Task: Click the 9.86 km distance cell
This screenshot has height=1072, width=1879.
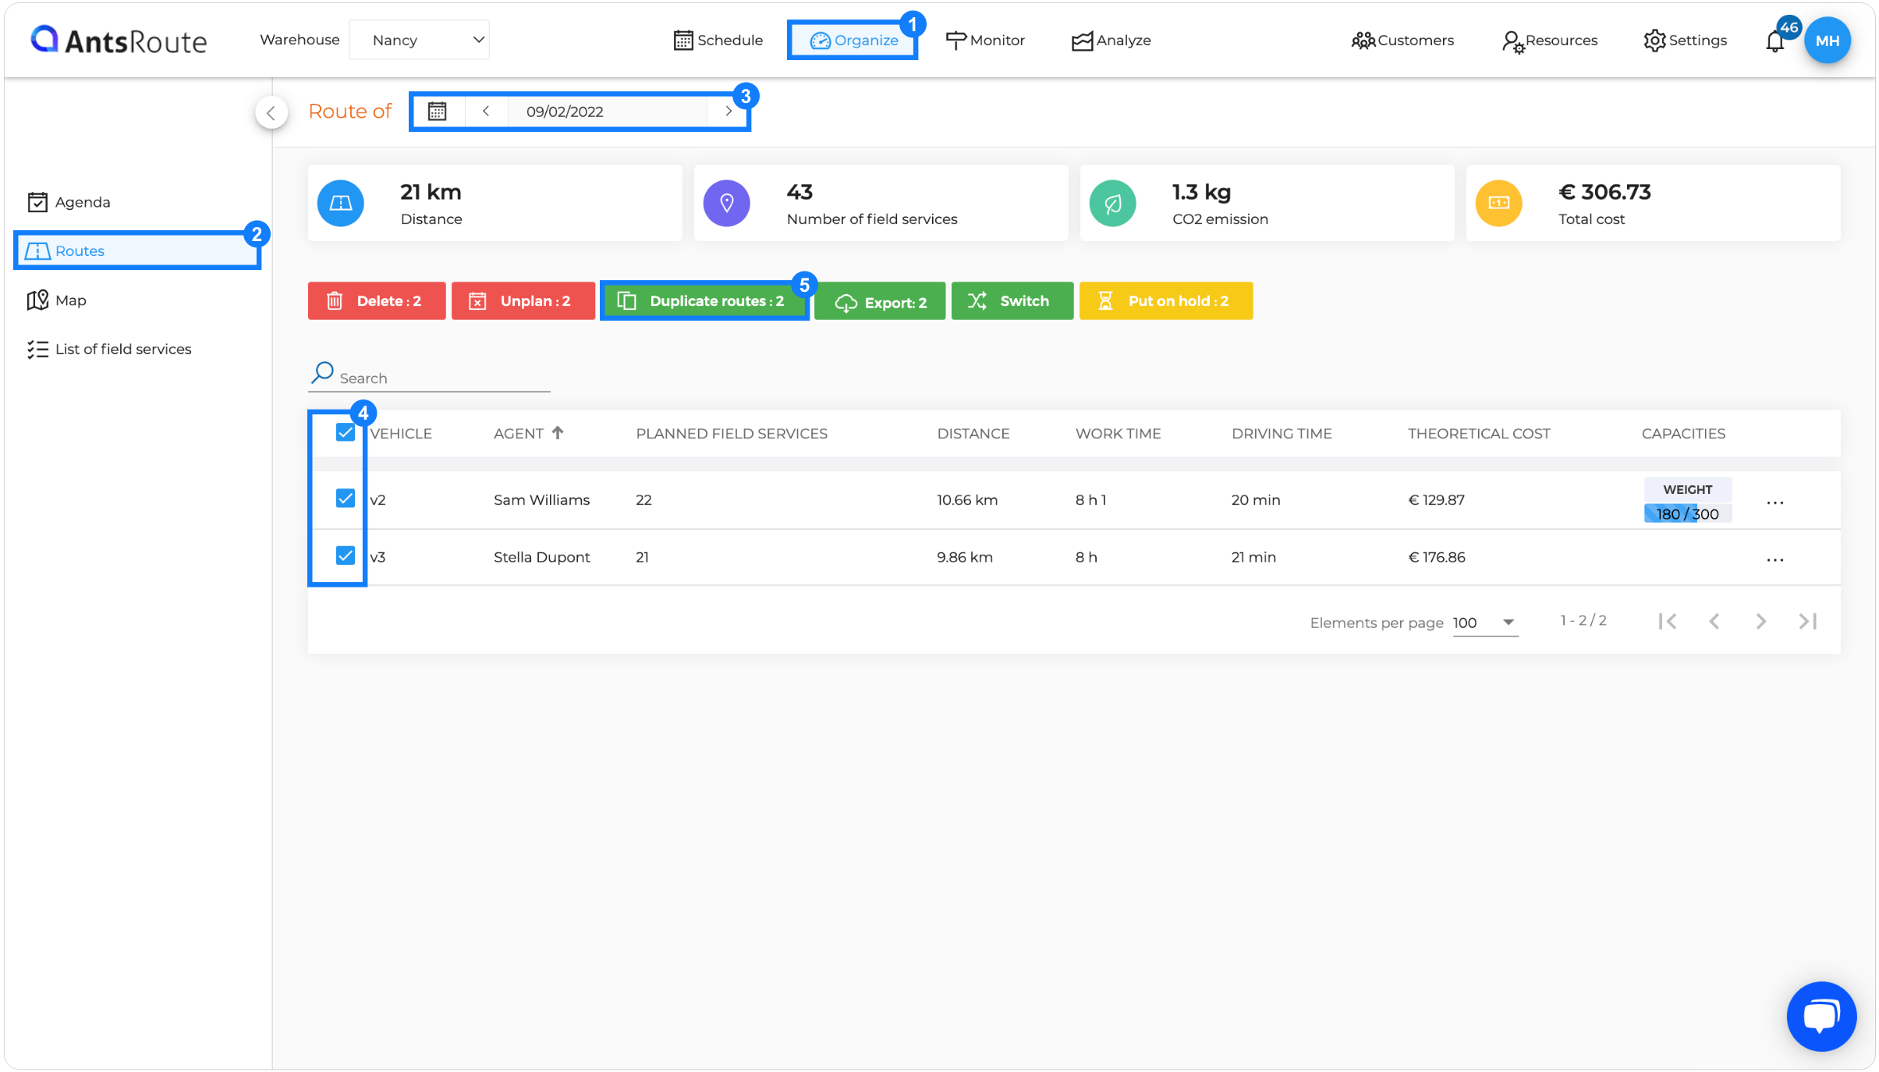Action: point(965,557)
